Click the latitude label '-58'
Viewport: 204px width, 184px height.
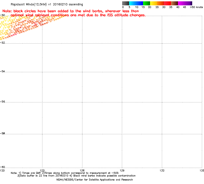pos(2,133)
